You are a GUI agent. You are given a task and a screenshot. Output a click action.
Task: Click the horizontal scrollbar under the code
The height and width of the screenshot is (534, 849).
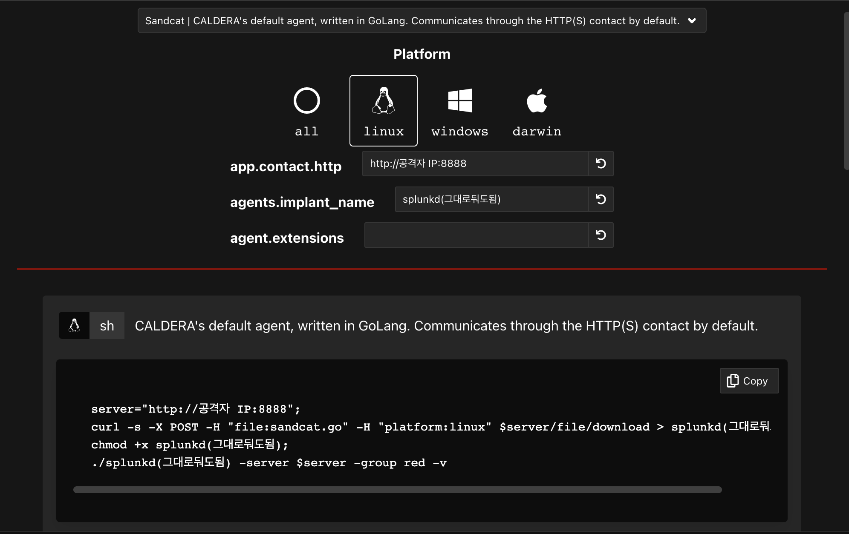point(397,490)
